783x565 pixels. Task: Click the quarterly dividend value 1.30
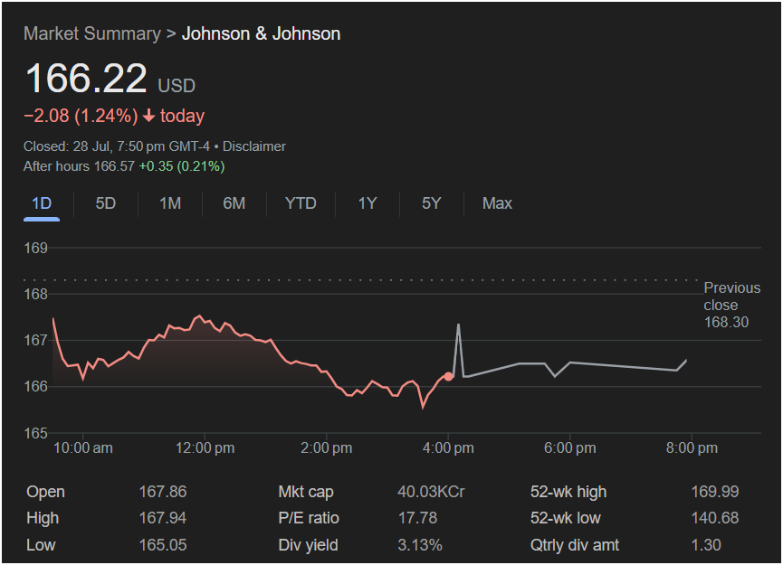click(x=706, y=545)
